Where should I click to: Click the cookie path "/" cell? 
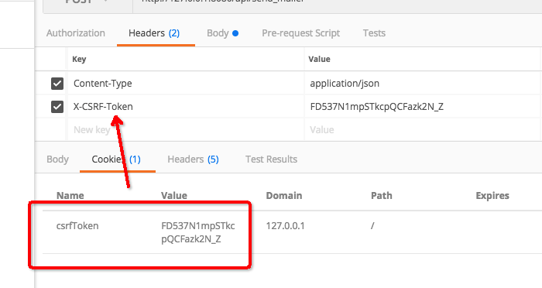372,226
